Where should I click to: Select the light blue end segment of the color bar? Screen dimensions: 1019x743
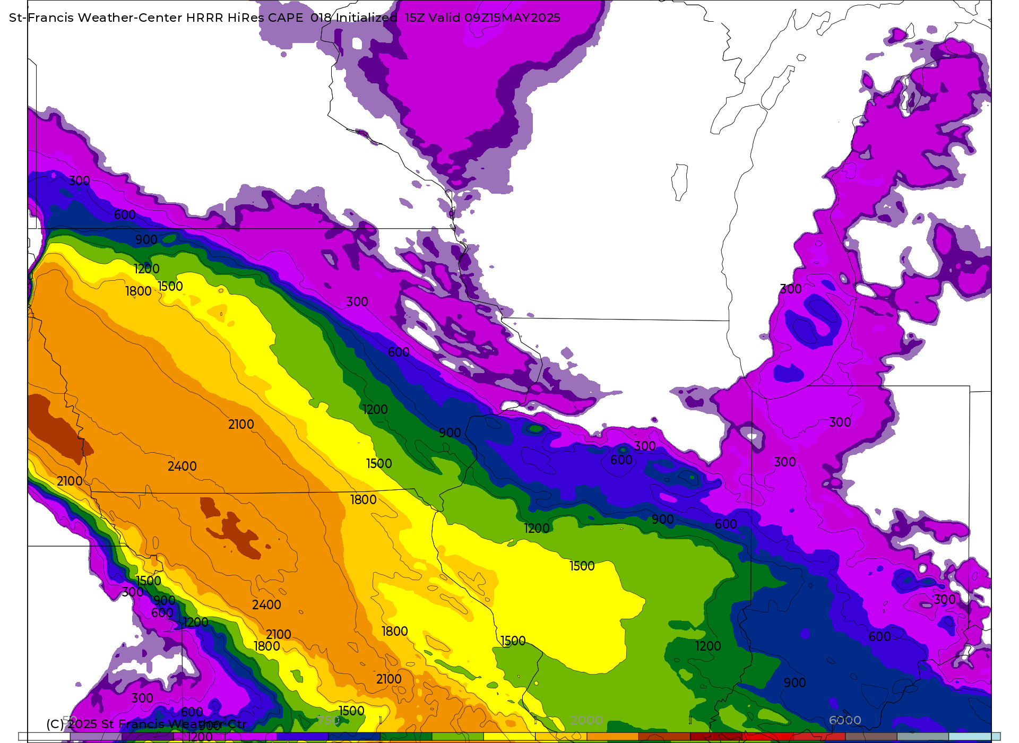(974, 737)
